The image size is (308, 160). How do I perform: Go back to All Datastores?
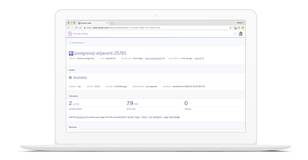77,43
